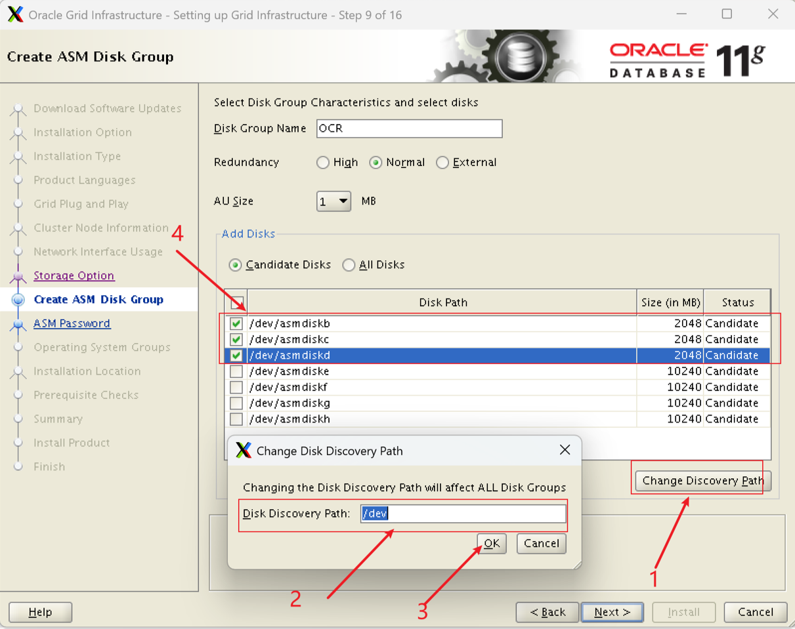Close the Change Disk Discovery Path dialog
The height and width of the screenshot is (629, 795).
(x=565, y=450)
